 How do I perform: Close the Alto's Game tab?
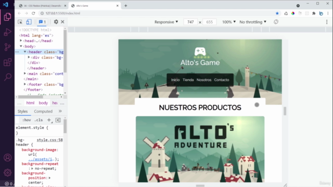click(x=118, y=6)
